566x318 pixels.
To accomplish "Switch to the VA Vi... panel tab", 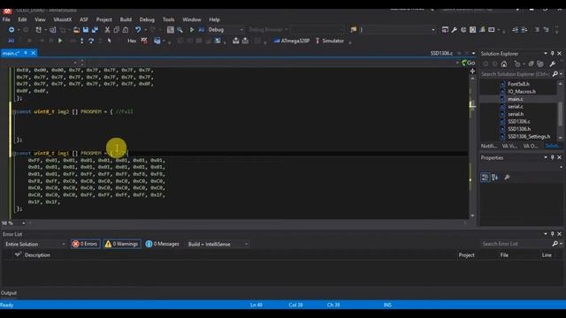I will pos(509,146).
